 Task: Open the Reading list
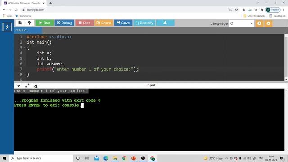click(277, 16)
